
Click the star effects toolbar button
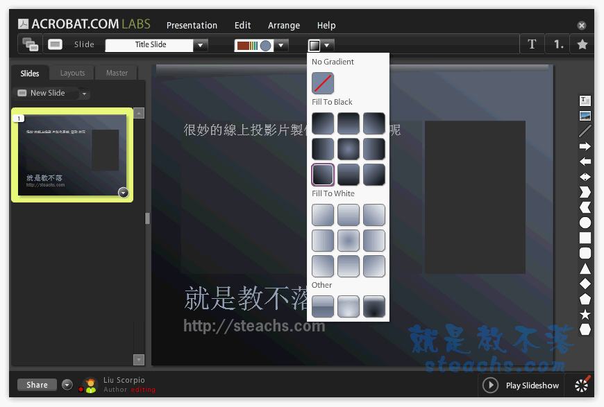pyautogui.click(x=582, y=44)
